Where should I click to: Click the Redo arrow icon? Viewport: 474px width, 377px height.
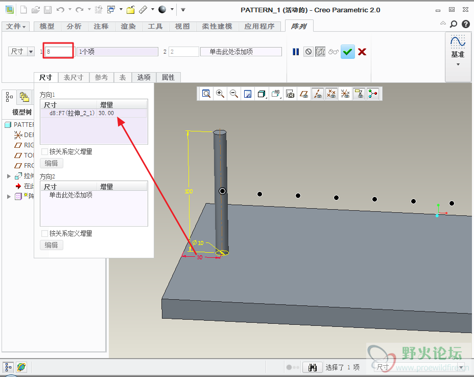(x=80, y=10)
